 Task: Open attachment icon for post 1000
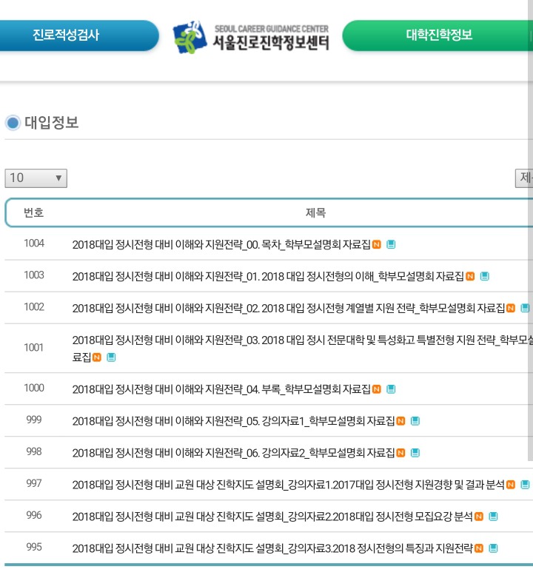coord(391,389)
